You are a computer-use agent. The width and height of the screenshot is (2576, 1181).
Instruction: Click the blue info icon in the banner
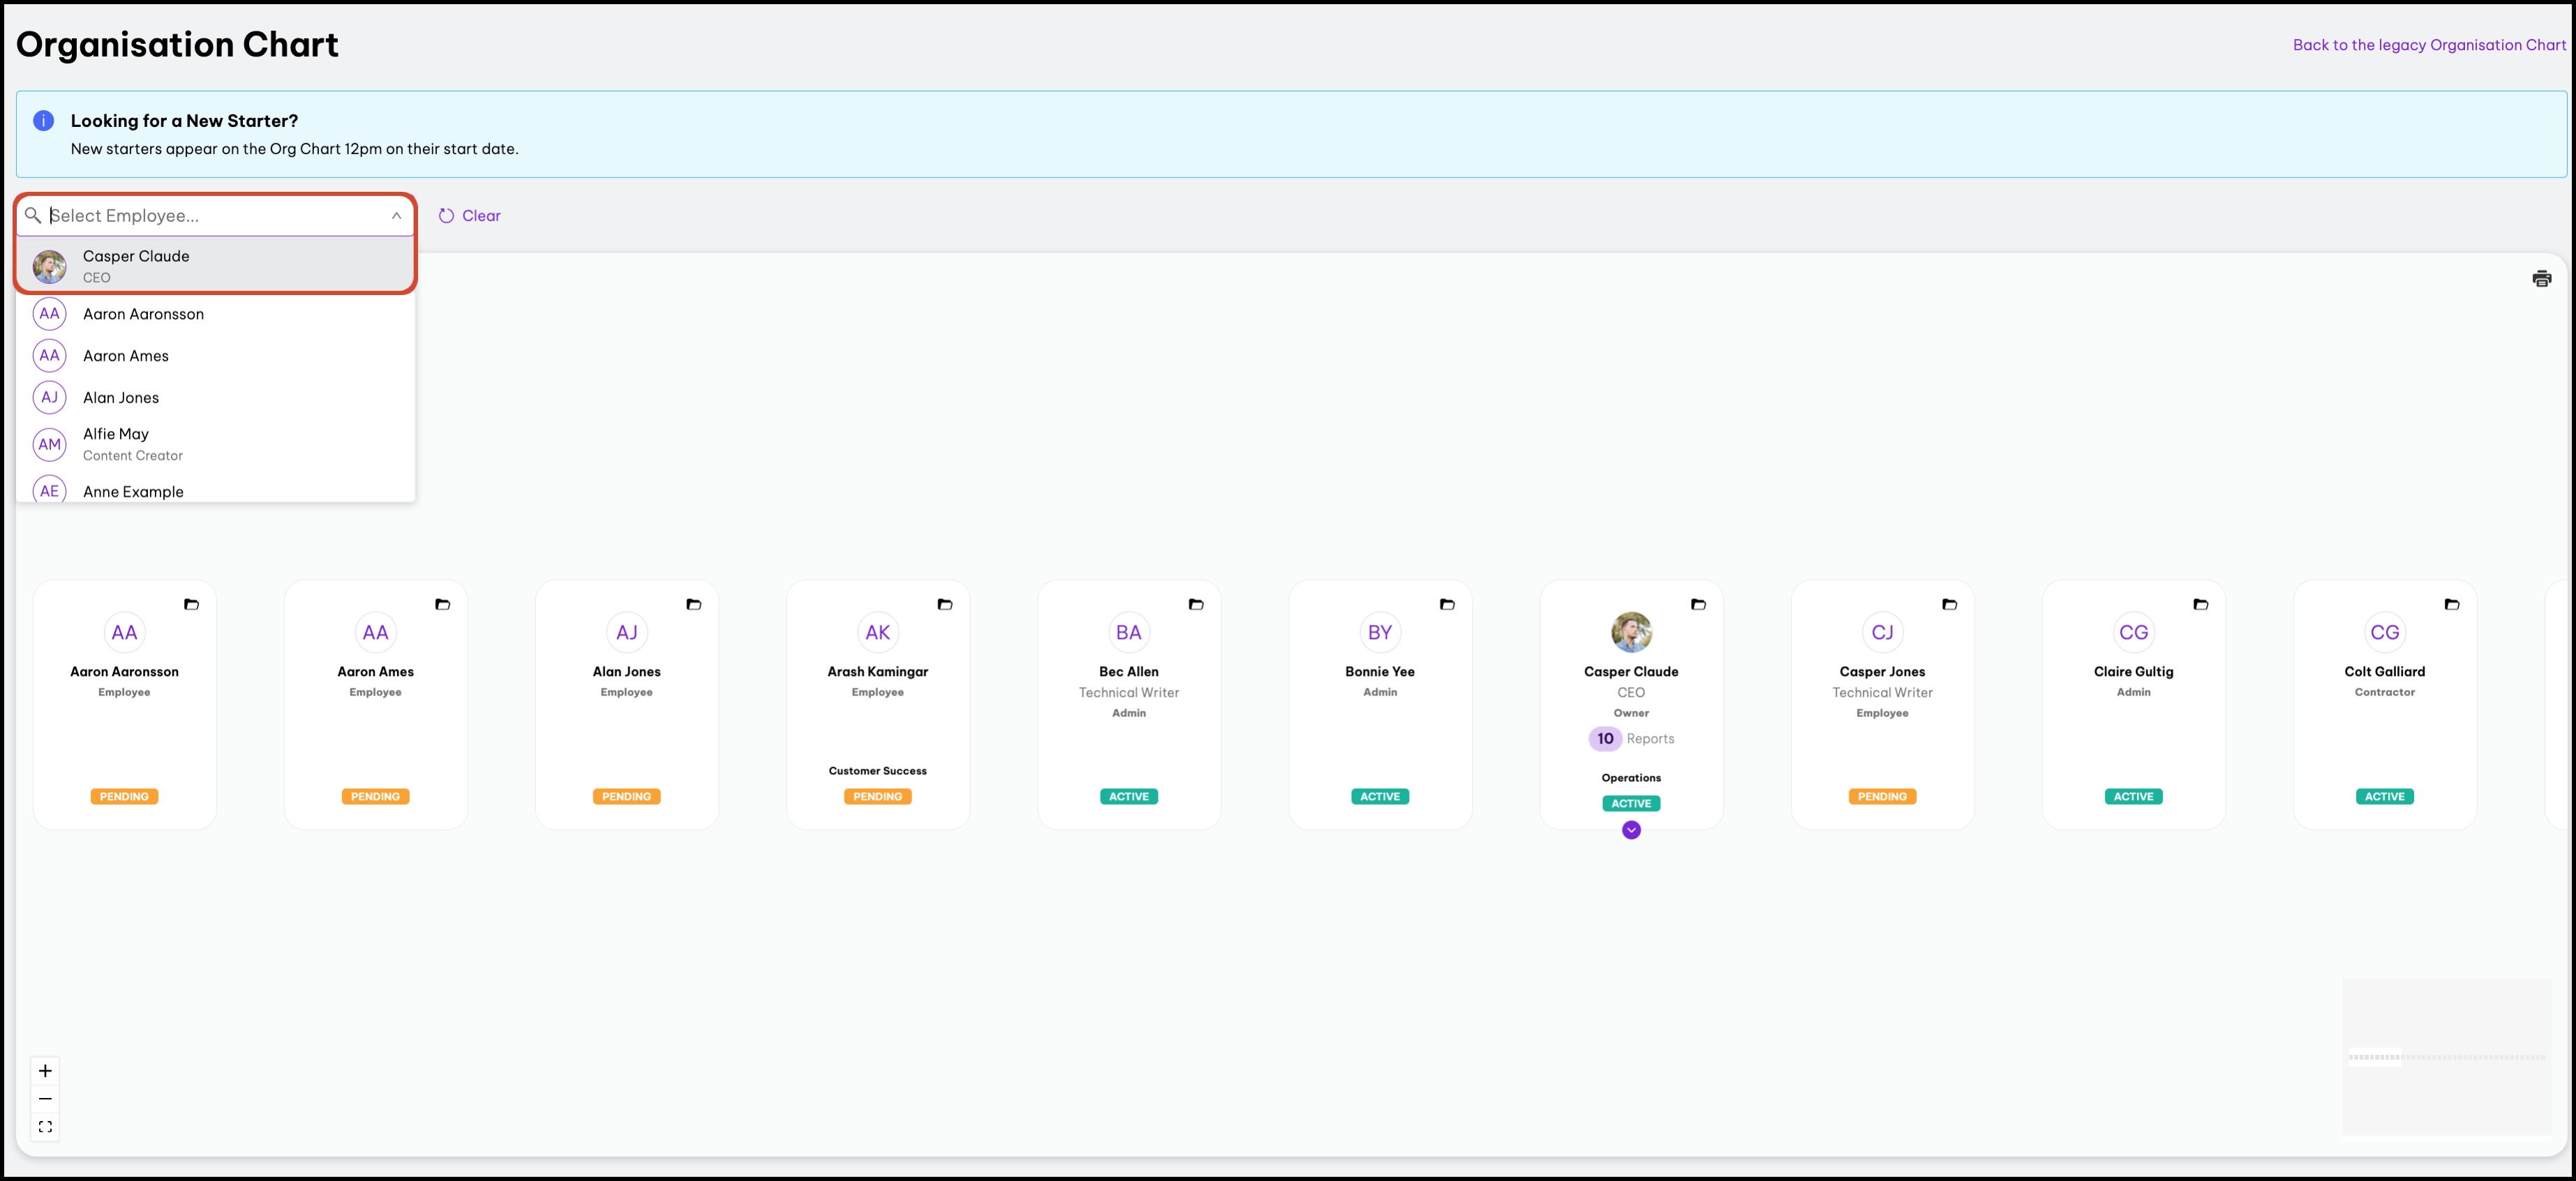point(44,121)
